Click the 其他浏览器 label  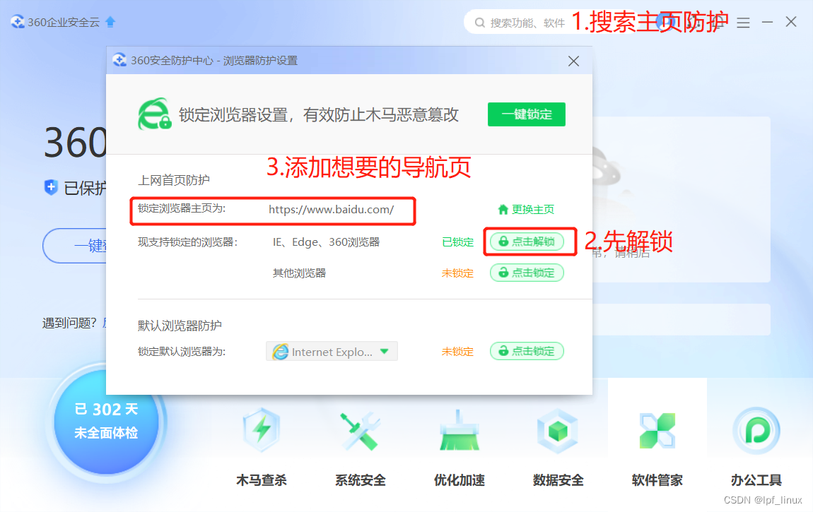(299, 273)
